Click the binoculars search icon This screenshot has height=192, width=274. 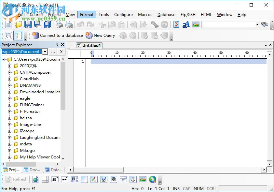pyautogui.click(x=265, y=24)
